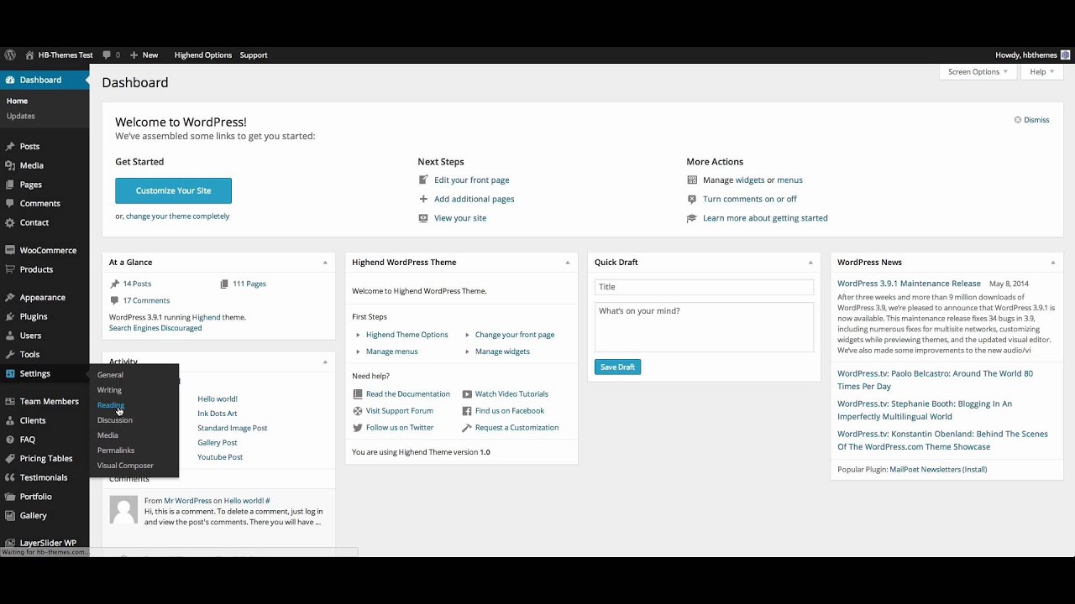Screen dimensions: 1075x604
Task: Open the Media icon in sidebar
Action: point(10,165)
